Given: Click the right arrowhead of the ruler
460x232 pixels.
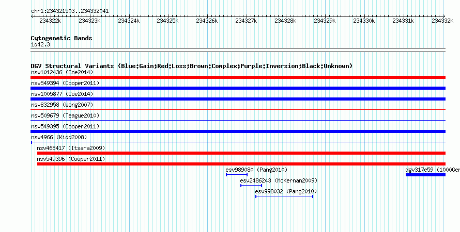Looking at the screenshot, I should click(444, 16).
